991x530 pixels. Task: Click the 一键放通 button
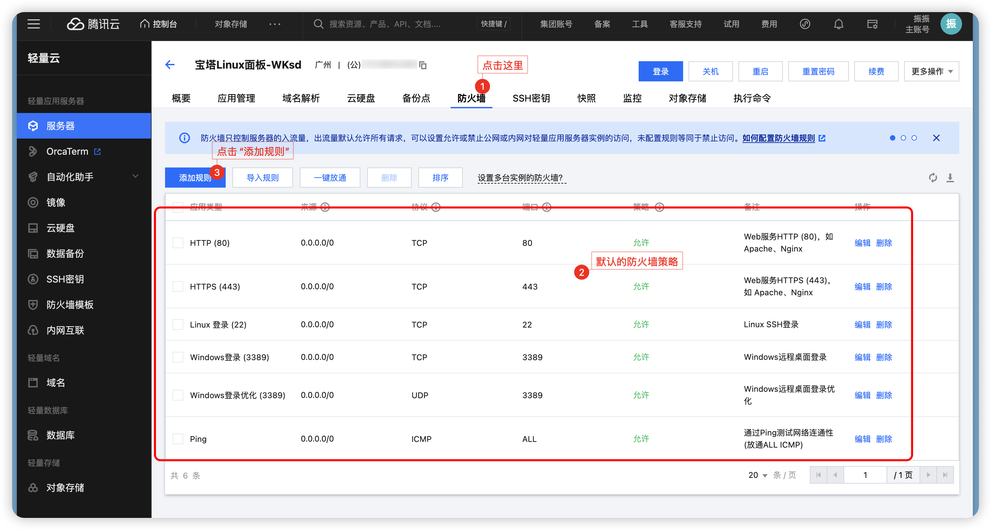330,178
